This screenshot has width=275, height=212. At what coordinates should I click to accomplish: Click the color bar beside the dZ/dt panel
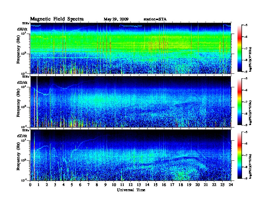coord(240,155)
